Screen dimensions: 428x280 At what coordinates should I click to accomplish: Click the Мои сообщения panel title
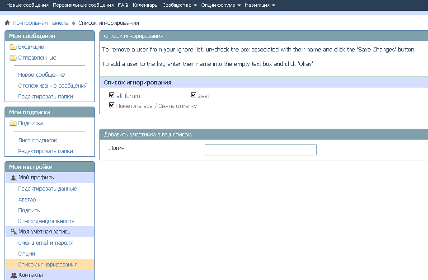pyautogui.click(x=32, y=36)
